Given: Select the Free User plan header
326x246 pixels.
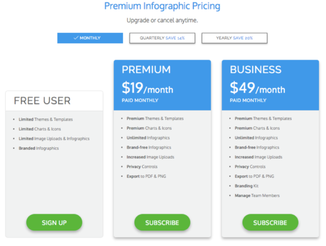Looking at the screenshot, I should (54, 101).
